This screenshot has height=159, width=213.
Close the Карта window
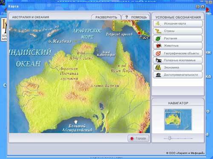(203, 7)
